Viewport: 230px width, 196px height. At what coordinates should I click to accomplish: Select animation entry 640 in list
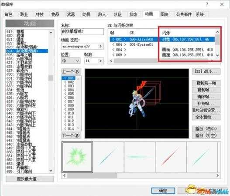coord(27,113)
